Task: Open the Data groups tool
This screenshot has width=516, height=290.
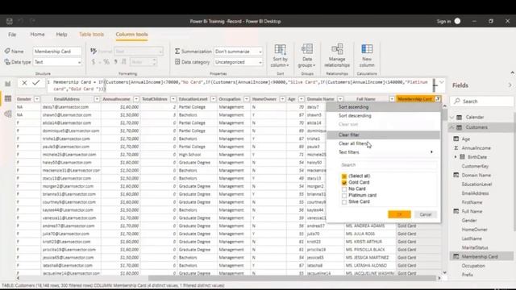Action: coord(307,56)
